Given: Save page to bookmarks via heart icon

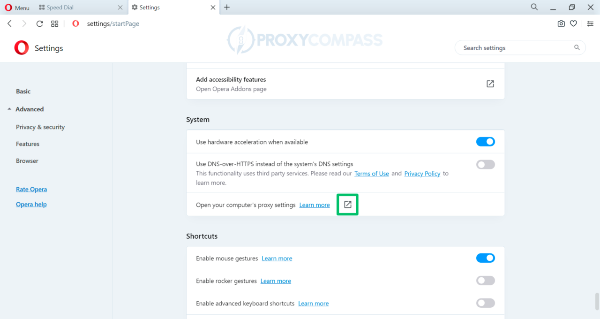Looking at the screenshot, I should 573,23.
